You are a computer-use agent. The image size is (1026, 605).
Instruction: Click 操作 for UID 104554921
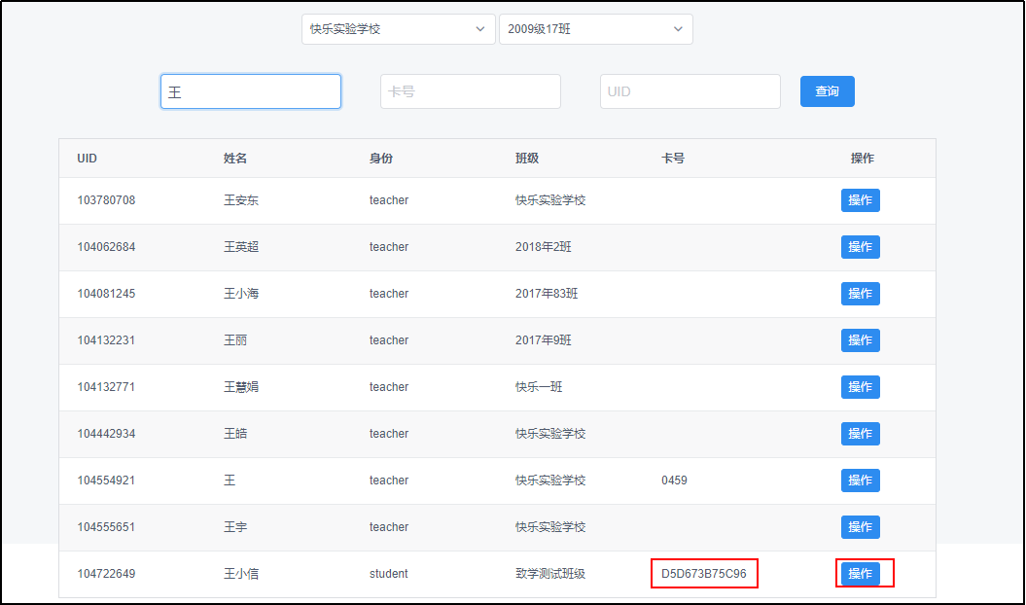pyautogui.click(x=860, y=480)
